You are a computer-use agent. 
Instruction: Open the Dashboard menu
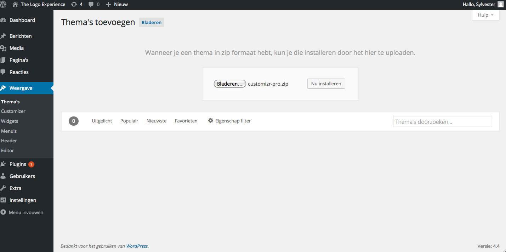22,20
